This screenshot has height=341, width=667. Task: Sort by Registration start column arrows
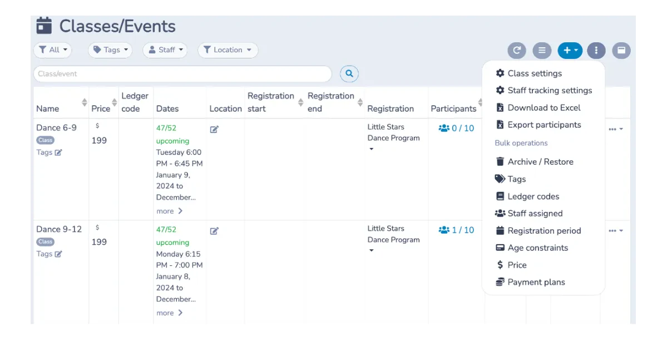(301, 102)
